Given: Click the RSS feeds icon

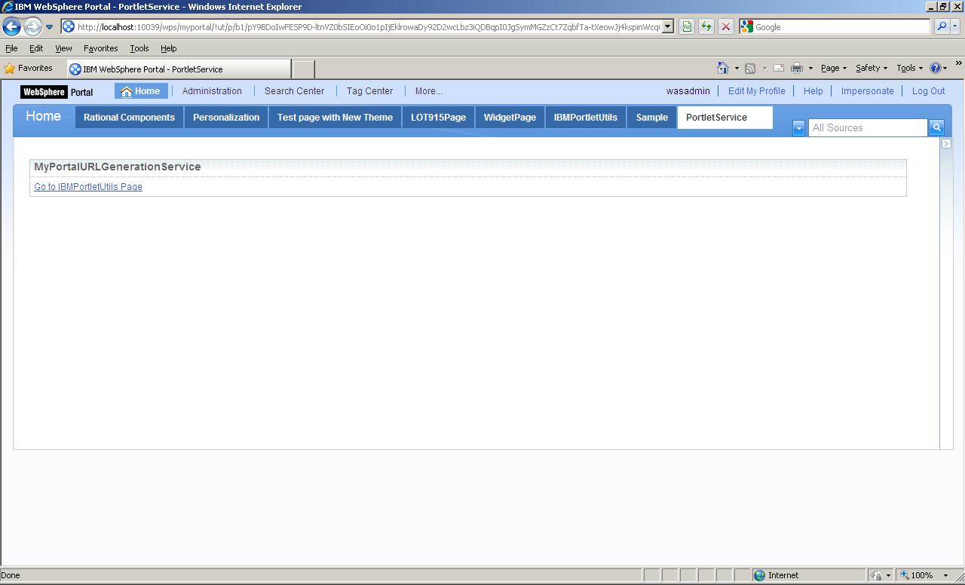Looking at the screenshot, I should [750, 69].
